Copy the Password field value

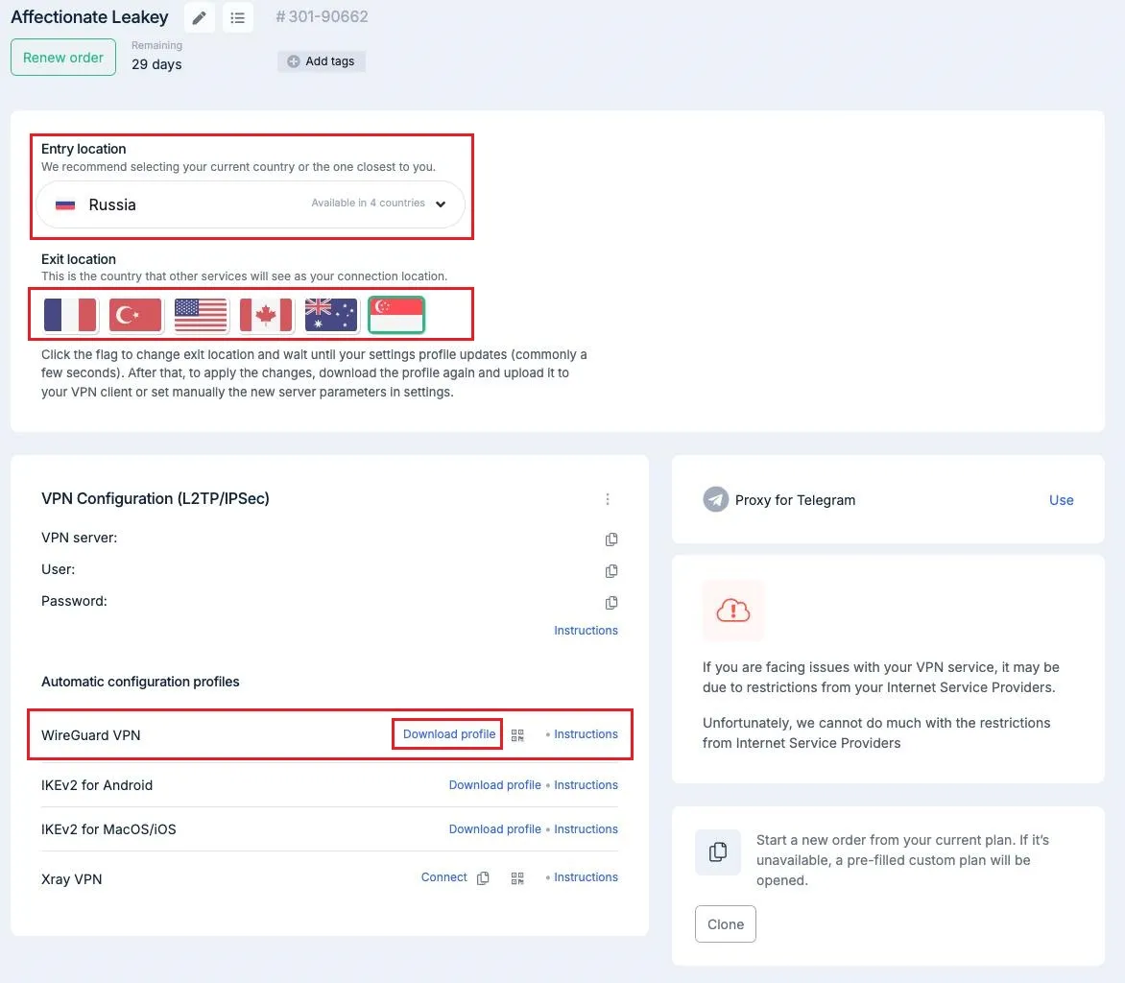[611, 603]
